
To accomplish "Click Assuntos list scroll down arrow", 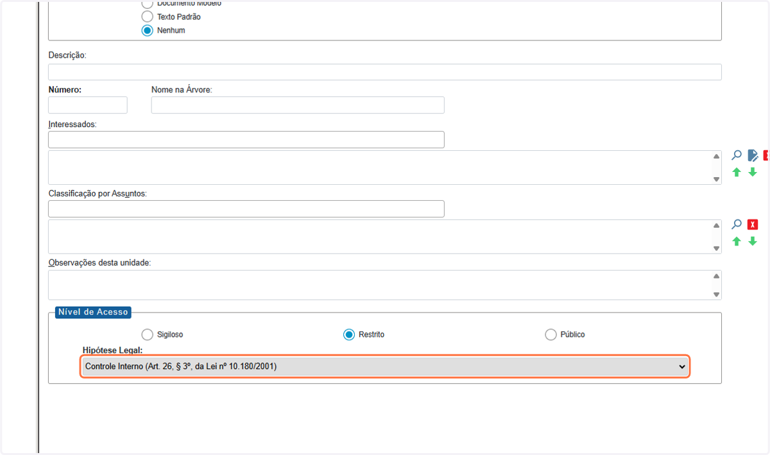I will 716,248.
